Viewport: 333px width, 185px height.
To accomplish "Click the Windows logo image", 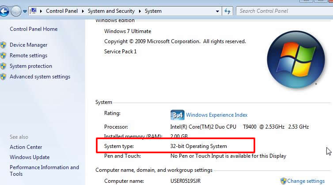I will tap(296, 59).
